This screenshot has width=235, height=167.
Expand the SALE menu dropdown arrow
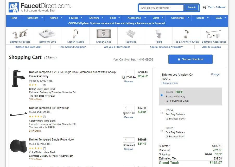[x=225, y=18]
